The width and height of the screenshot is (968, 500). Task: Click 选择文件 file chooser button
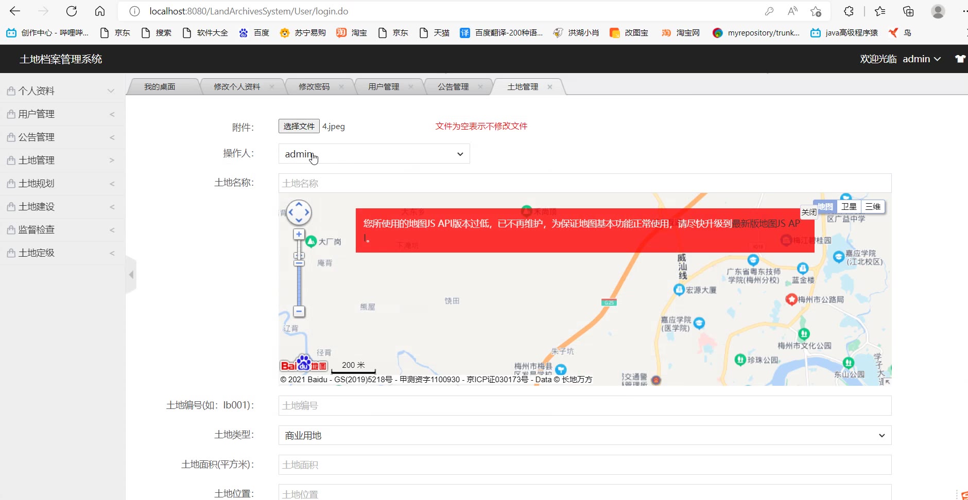(299, 126)
